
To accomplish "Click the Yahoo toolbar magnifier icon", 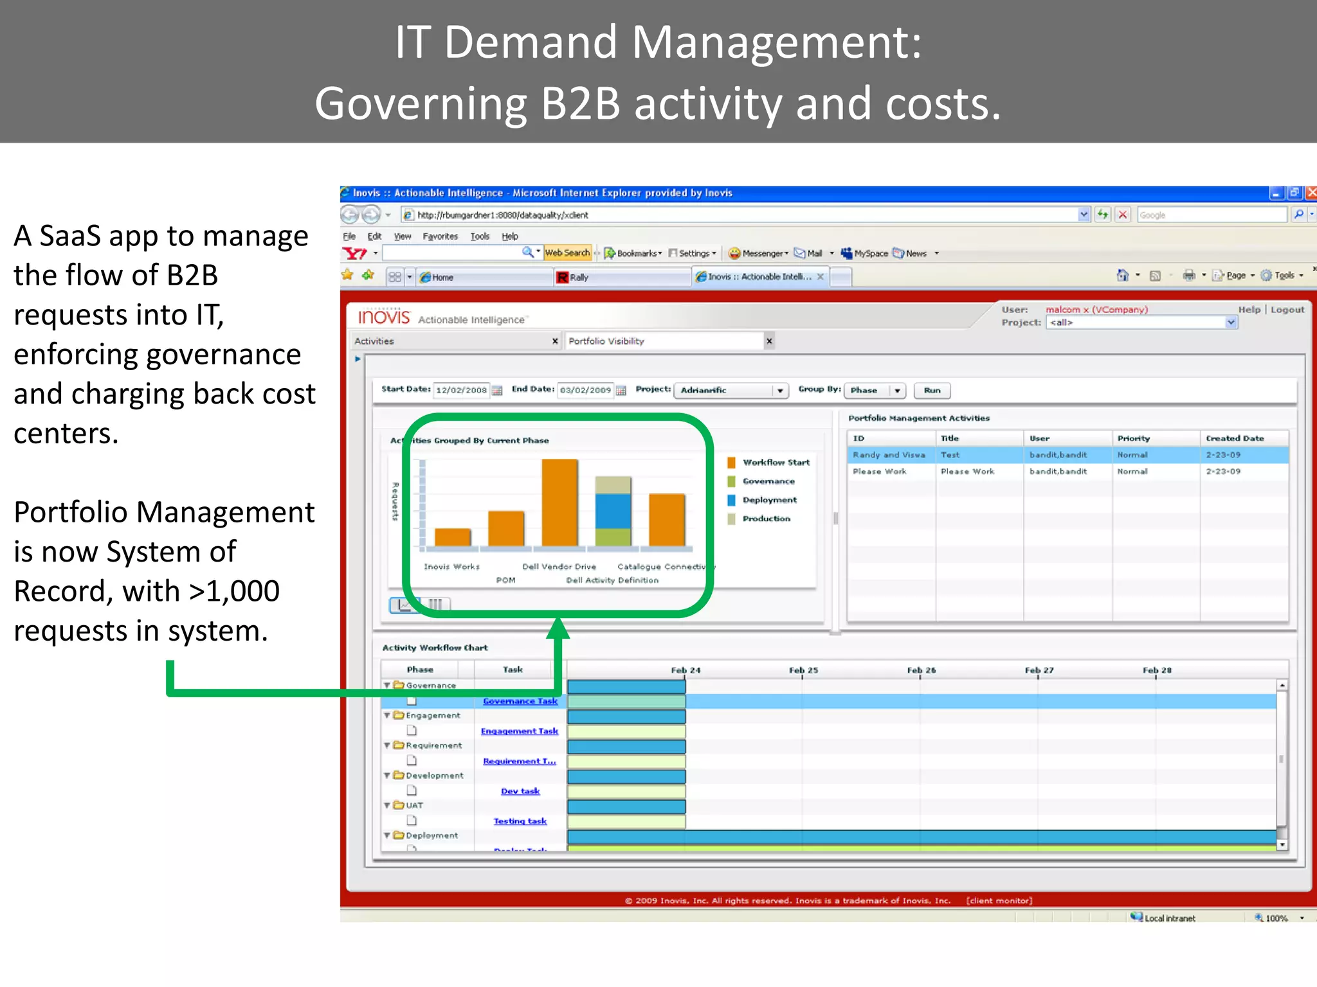I will (x=527, y=253).
